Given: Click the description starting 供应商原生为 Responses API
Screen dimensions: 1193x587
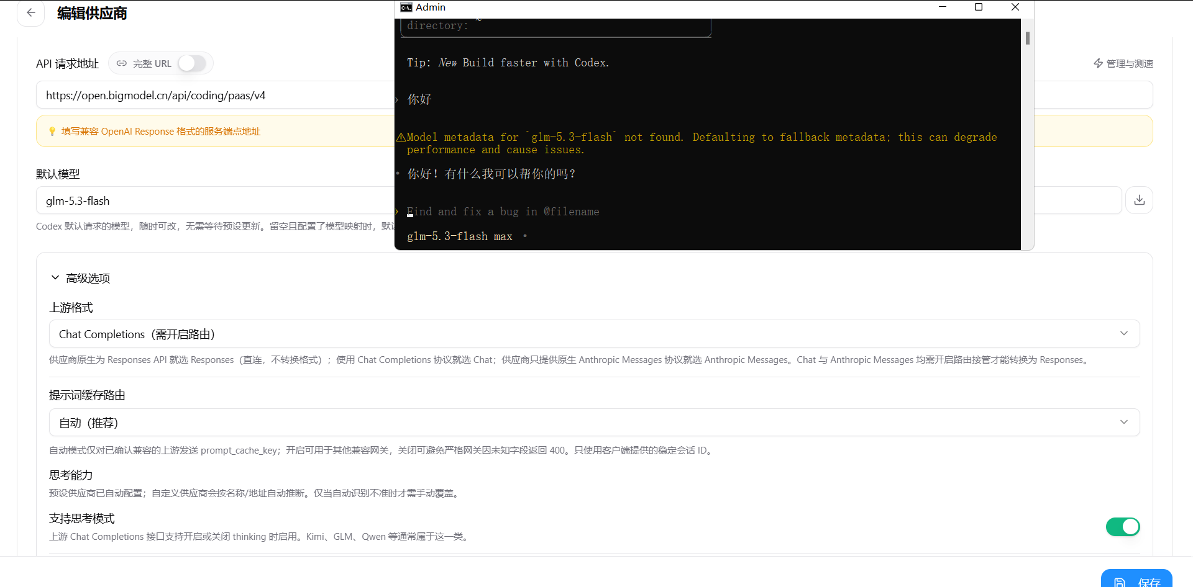Looking at the screenshot, I should pos(569,360).
